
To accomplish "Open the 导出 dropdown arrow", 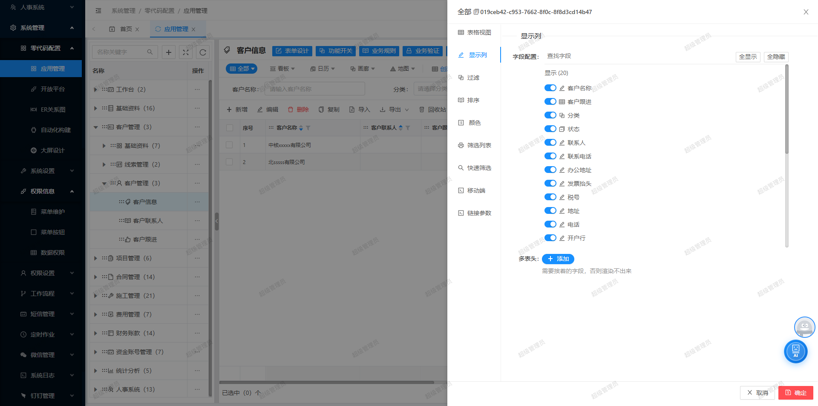I will pos(407,109).
